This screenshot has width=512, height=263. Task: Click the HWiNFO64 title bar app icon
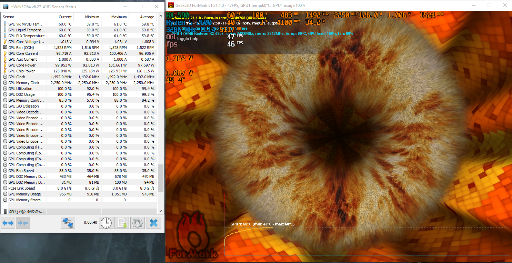point(6,7)
